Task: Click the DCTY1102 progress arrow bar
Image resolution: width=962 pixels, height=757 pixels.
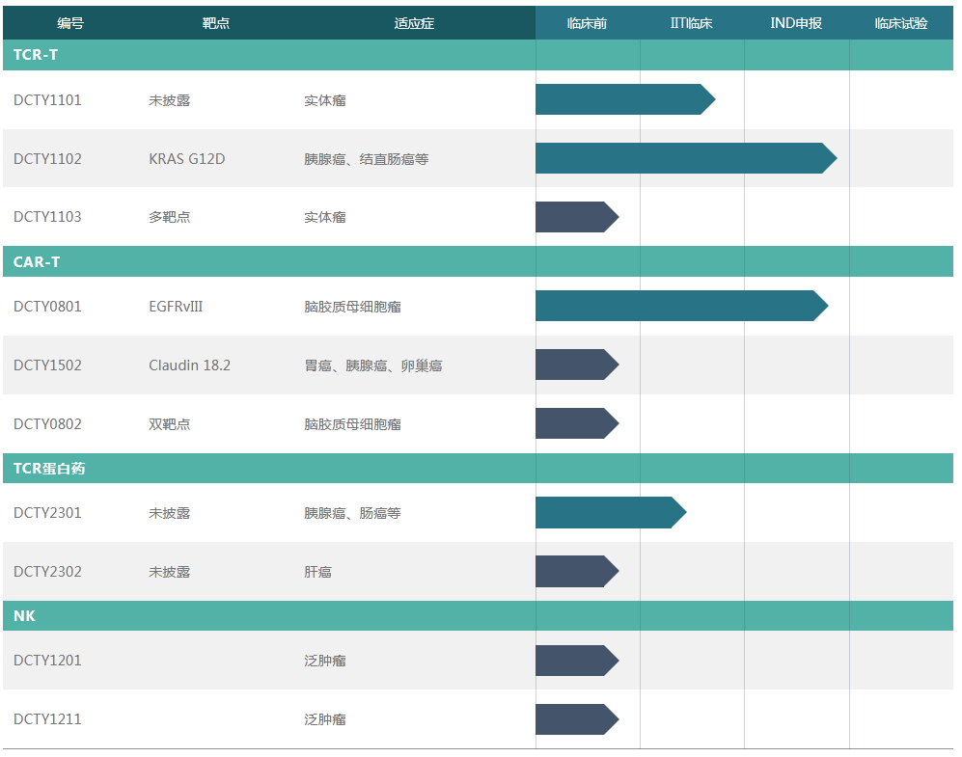Action: pyautogui.click(x=686, y=158)
